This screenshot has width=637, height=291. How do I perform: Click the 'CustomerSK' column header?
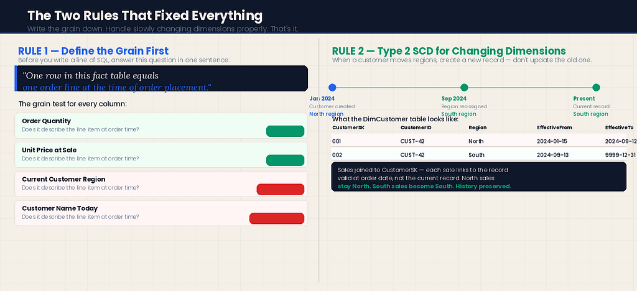click(348, 127)
